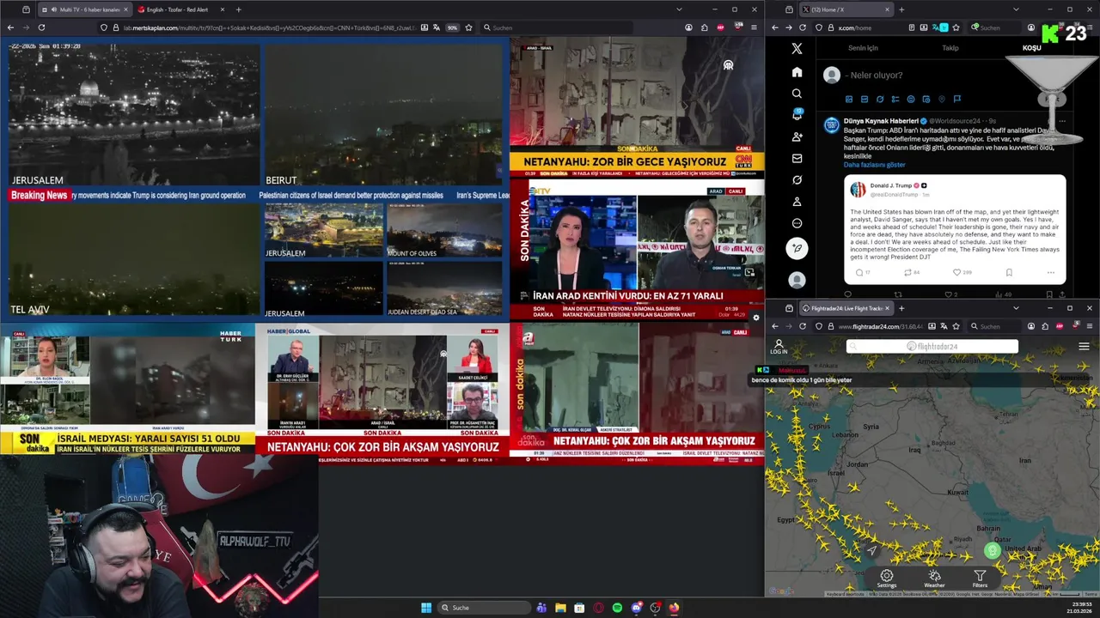Switch to Senin için tab on X
The image size is (1100, 618).
click(x=863, y=48)
